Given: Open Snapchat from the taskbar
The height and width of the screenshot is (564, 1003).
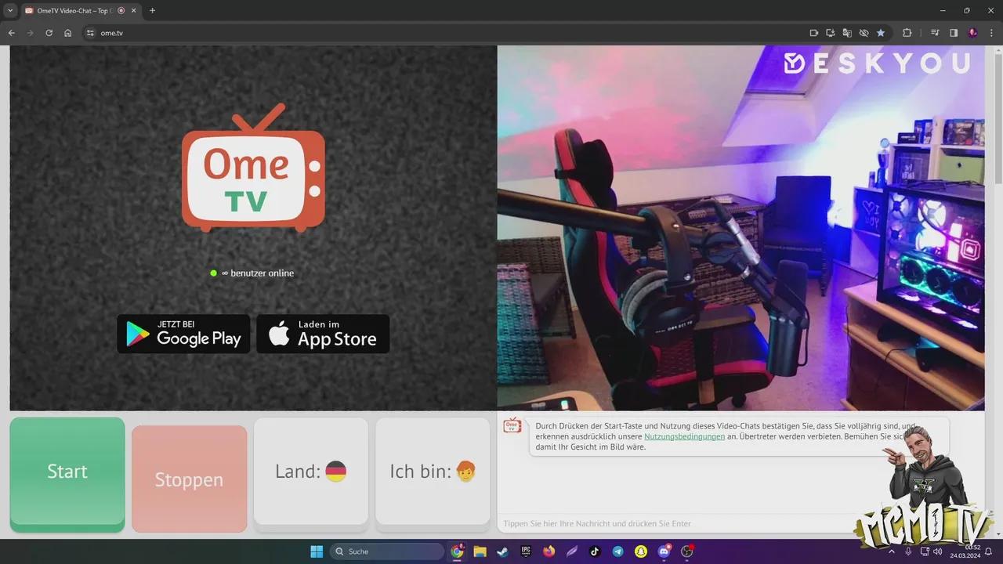Looking at the screenshot, I should [641, 551].
